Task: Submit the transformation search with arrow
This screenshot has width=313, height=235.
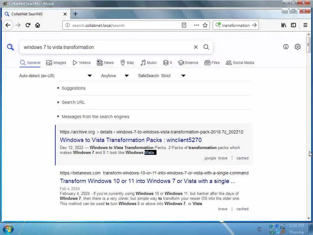Action: click(x=254, y=25)
